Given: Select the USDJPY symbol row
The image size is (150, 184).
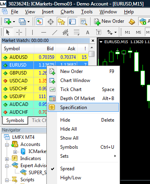Looking at the screenshot, I should pos(24,97).
